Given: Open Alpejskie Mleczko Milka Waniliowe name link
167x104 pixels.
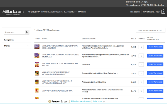Looking at the screenshot, I should coord(61,56).
